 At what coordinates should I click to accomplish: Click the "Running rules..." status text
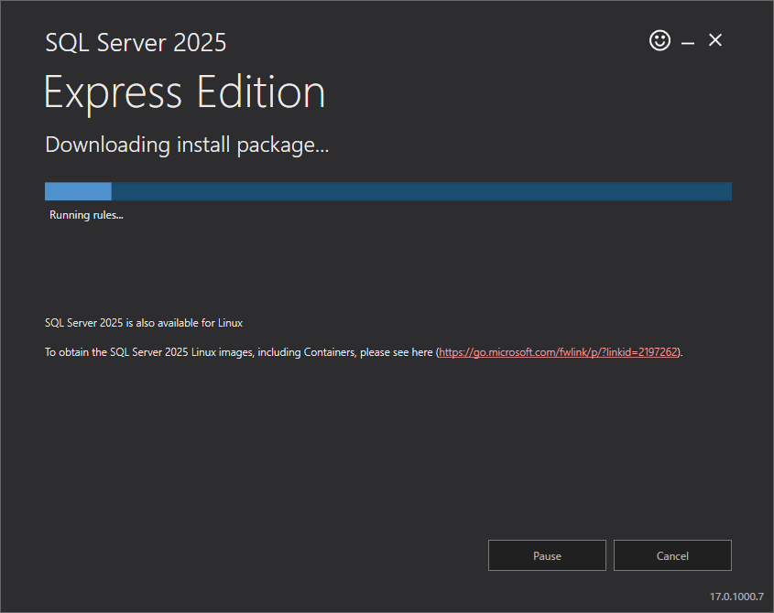(x=86, y=215)
